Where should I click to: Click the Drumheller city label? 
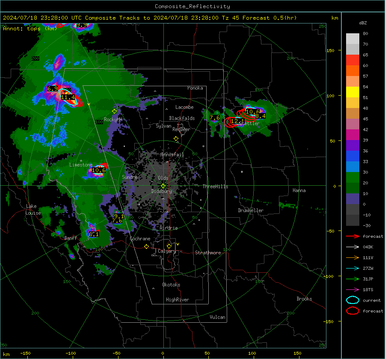[x=251, y=210]
